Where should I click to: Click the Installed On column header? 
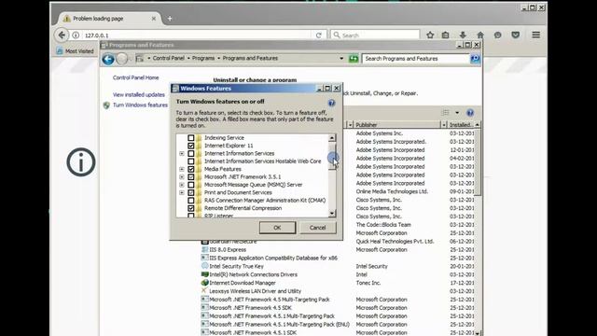click(460, 124)
